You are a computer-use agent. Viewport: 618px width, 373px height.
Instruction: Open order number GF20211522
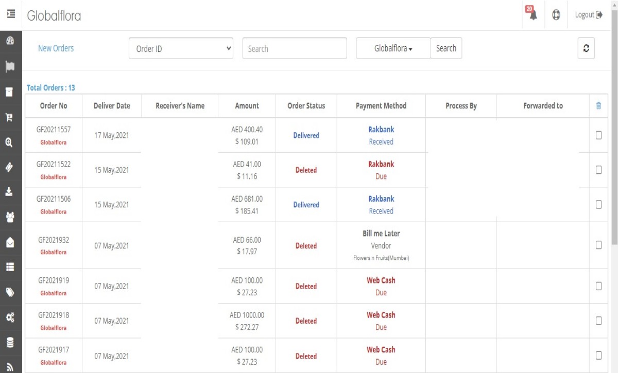click(x=54, y=164)
